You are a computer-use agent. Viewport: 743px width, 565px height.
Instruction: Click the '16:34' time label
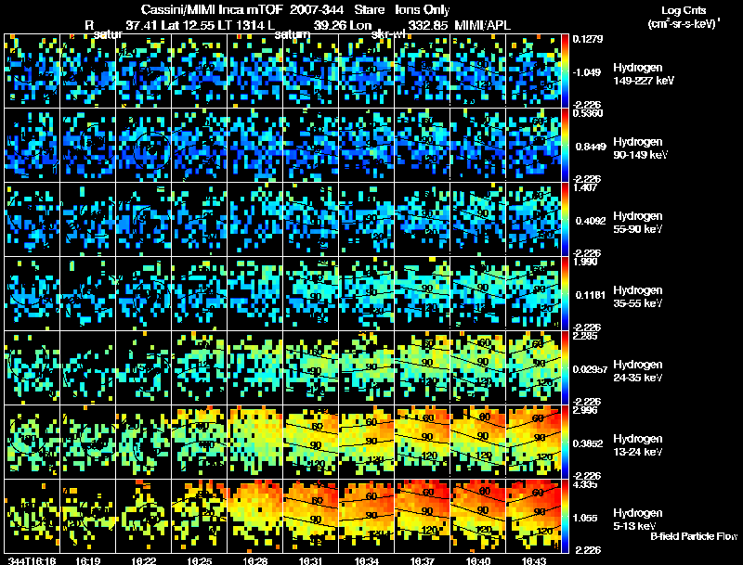tap(367, 561)
